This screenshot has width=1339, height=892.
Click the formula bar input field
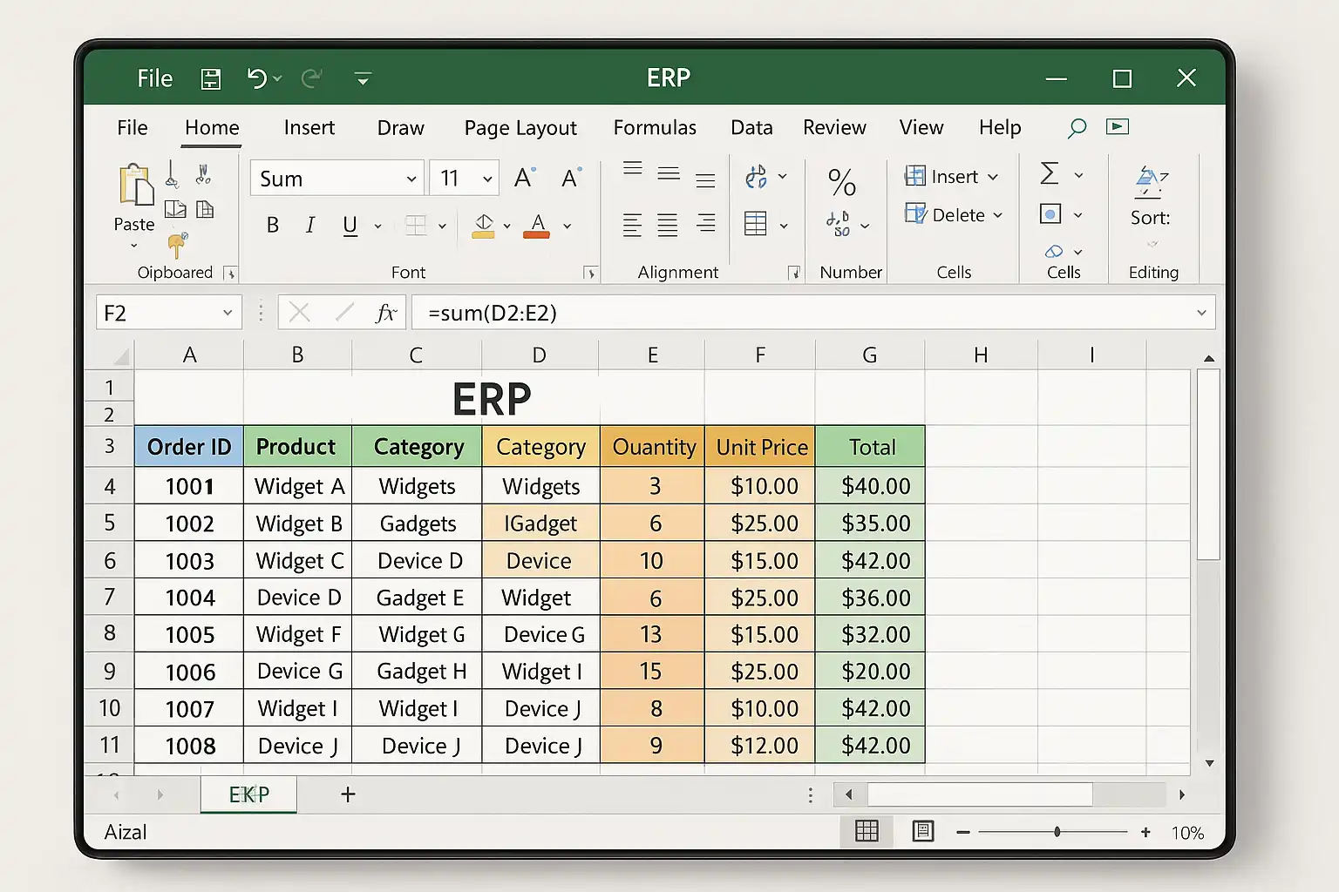pos(802,313)
